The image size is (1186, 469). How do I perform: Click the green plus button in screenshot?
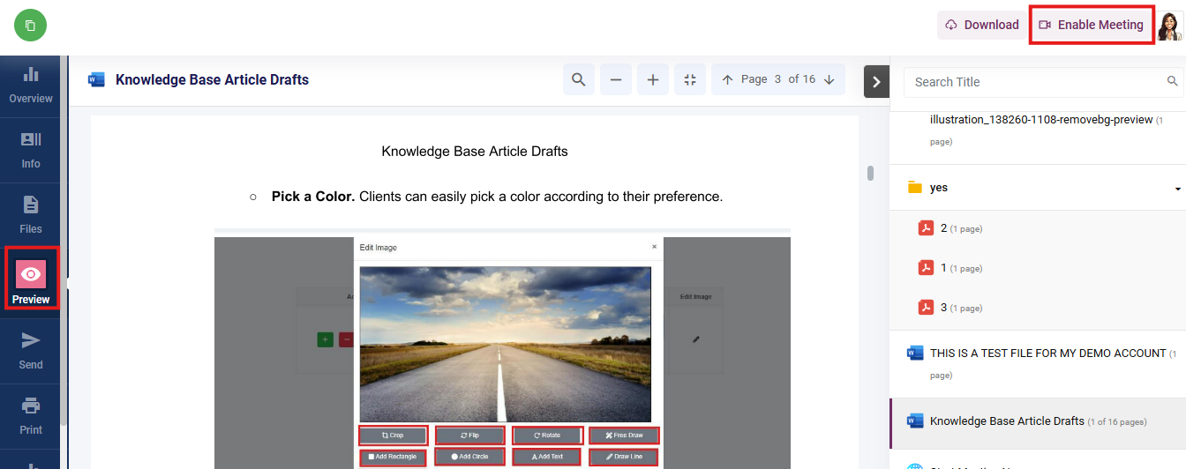click(x=326, y=339)
